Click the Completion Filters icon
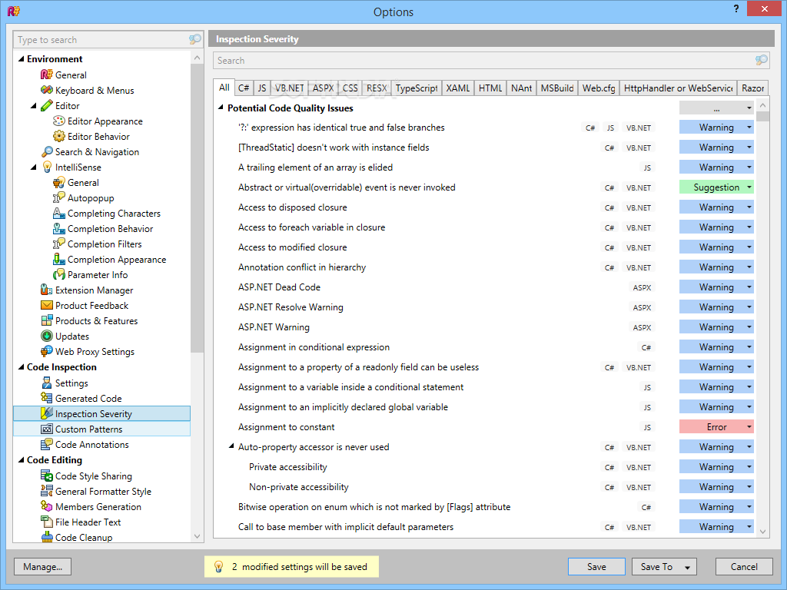Screen dimensions: 787x590 coord(58,244)
